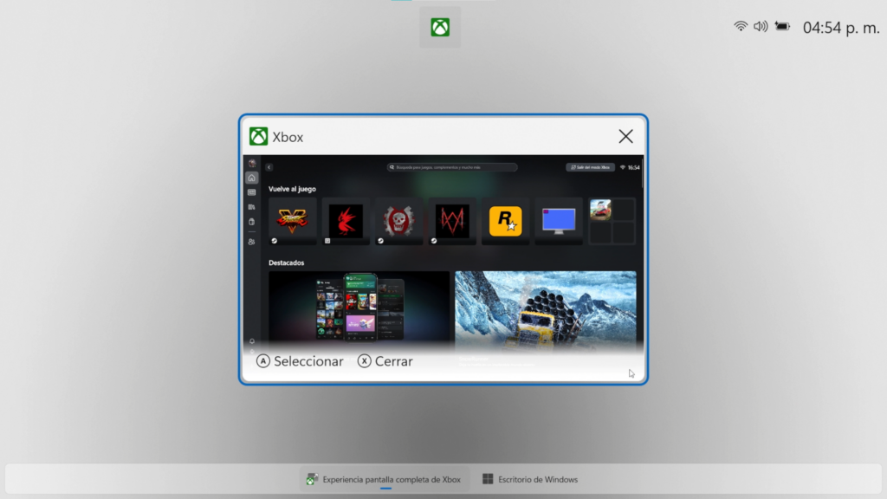Switch to Escritorio de Windows

(530, 479)
